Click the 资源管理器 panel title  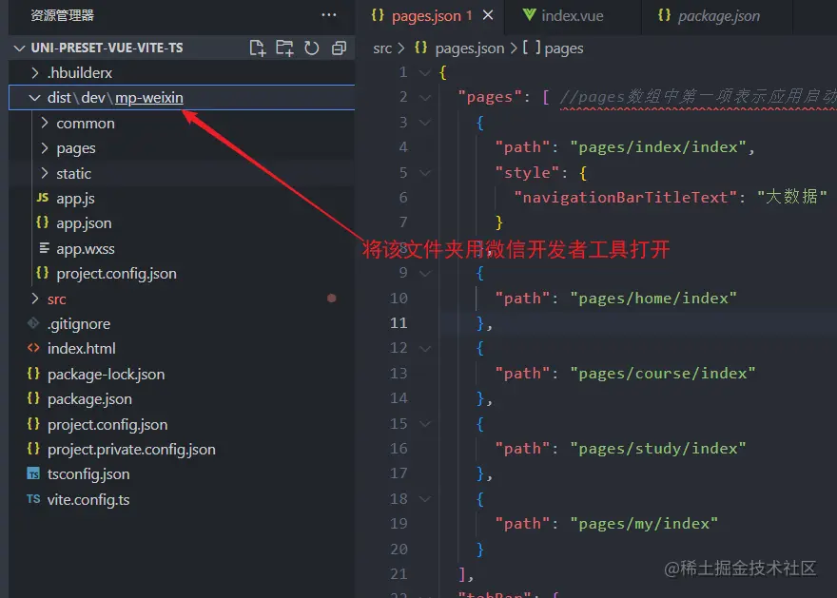pos(62,15)
